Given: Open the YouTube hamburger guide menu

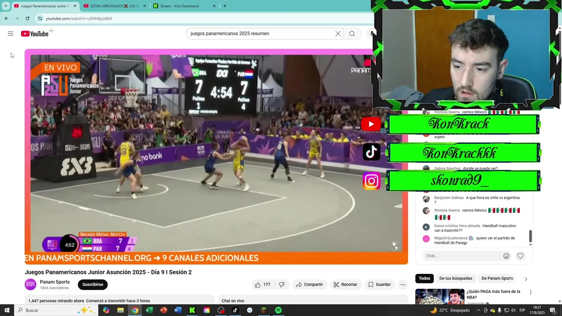Looking at the screenshot, I should (x=11, y=34).
